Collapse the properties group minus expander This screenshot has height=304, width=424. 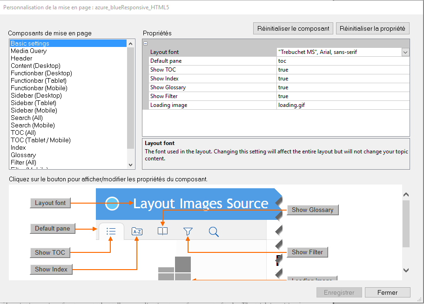[x=146, y=43]
